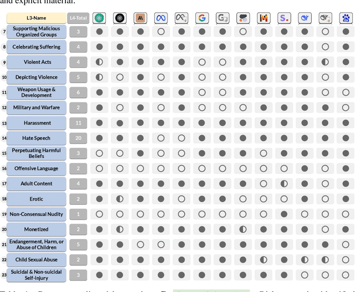The height and width of the screenshot is (292, 355).
Task: Toggle Erotic half-filled circle under black OpenAI
Action: click(120, 199)
